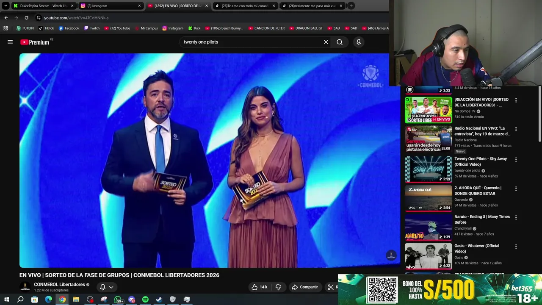The width and height of the screenshot is (542, 305).
Task: Open Windows Start menu
Action: point(6,299)
